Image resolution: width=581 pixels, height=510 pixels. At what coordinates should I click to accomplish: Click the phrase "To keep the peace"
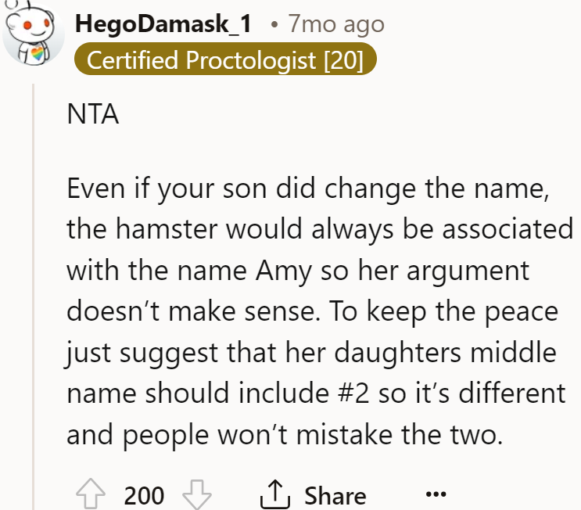(x=443, y=311)
